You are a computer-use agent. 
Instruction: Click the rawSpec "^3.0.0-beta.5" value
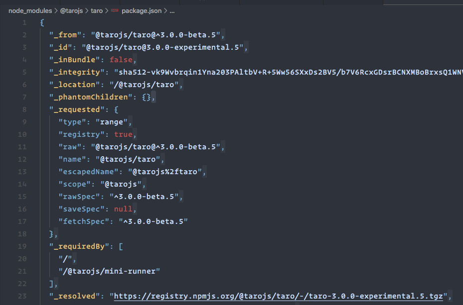144,197
